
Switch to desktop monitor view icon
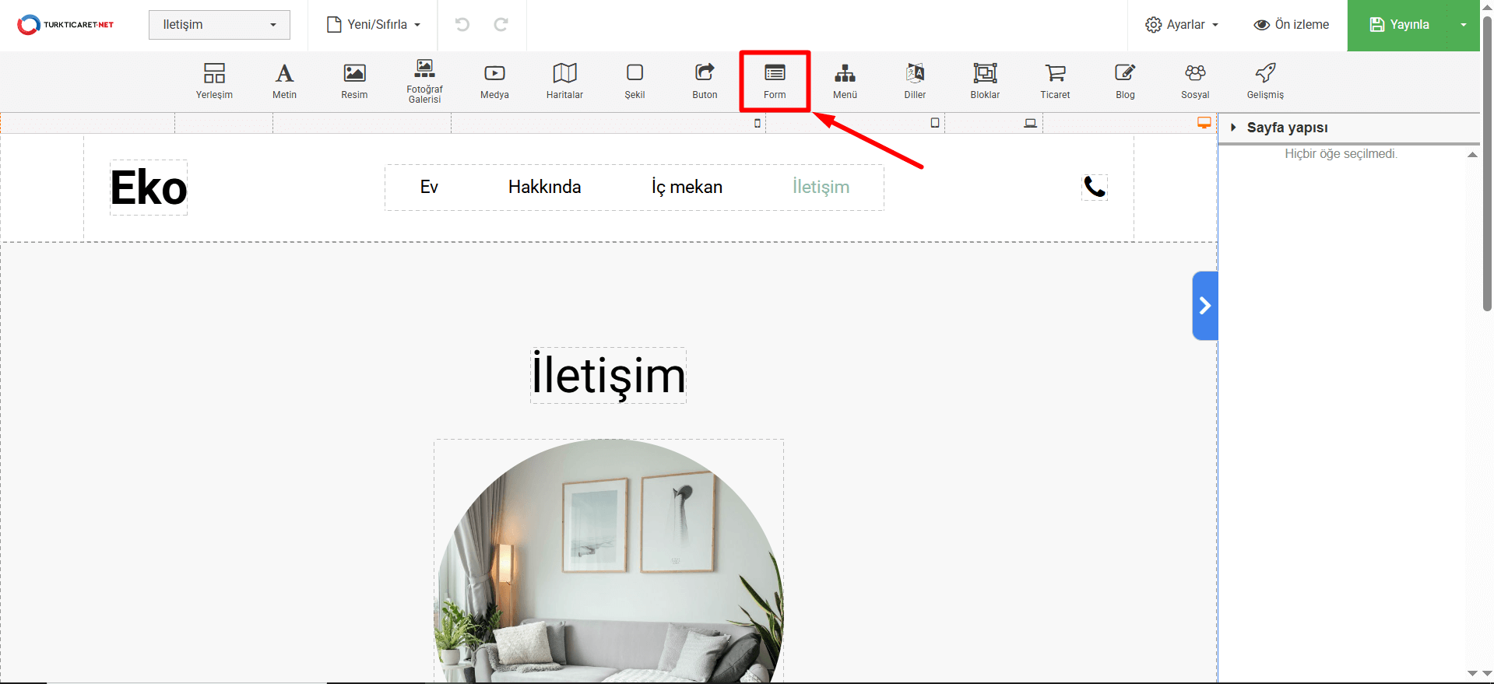click(x=1204, y=123)
